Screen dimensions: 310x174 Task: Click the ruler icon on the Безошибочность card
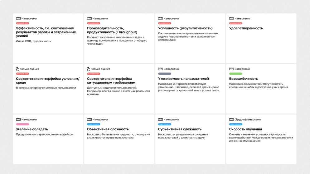coord(231,69)
